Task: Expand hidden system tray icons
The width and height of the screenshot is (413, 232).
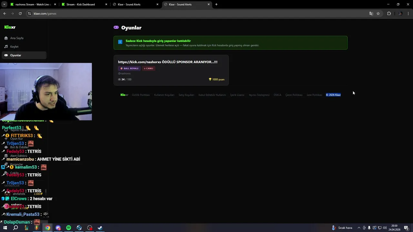Action: 359,228
